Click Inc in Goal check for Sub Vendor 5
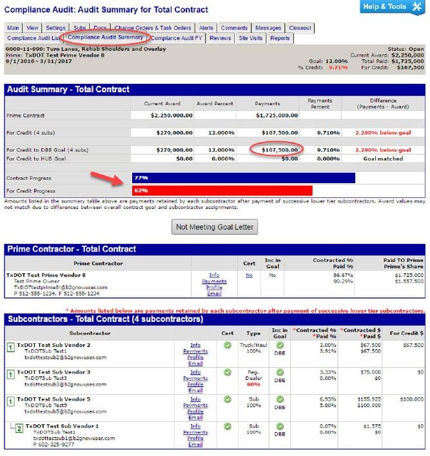 pos(280,399)
